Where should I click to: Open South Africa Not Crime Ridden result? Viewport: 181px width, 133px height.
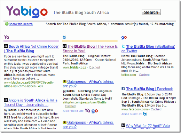click(x=31, y=49)
